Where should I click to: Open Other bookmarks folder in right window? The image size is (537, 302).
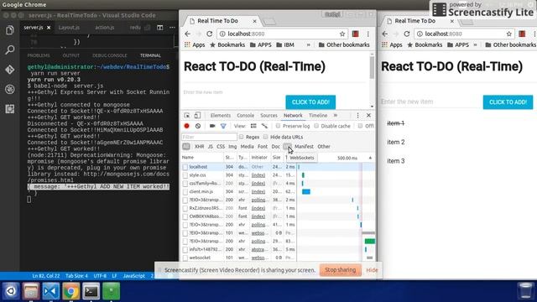[511, 44]
